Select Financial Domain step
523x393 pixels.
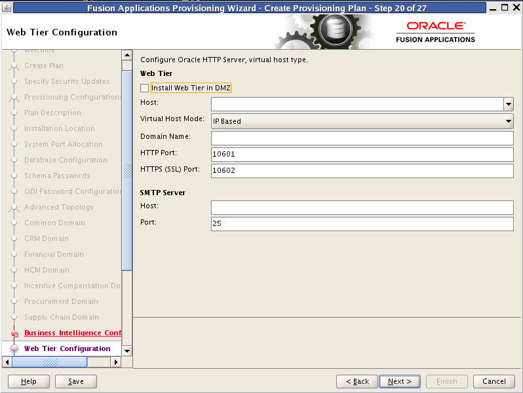[54, 254]
